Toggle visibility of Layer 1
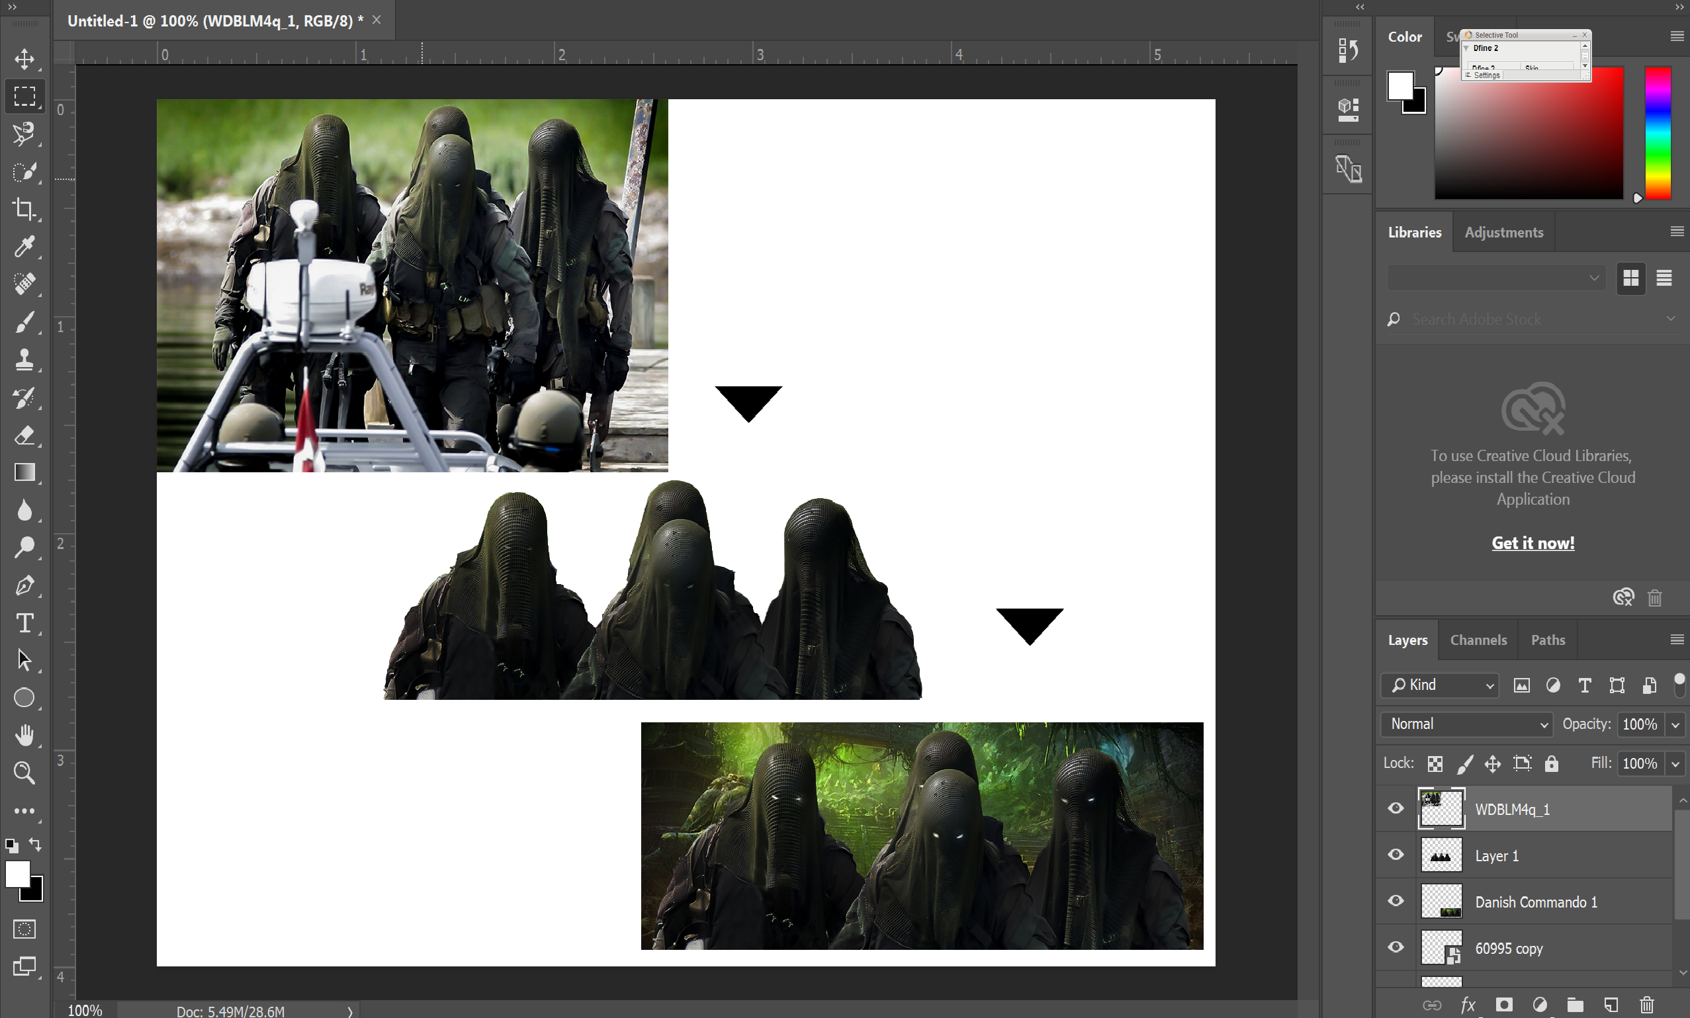Screen dimensions: 1690x1018 (x=1395, y=855)
